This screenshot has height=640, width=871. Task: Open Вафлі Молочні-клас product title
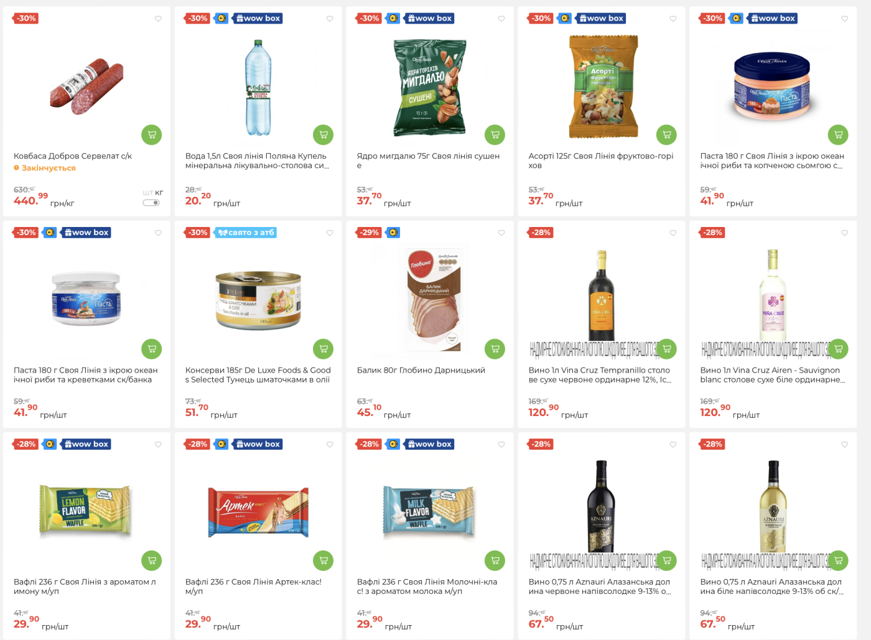[427, 587]
